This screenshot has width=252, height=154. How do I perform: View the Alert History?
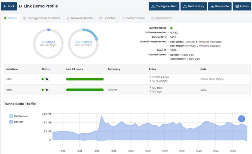pos(194,6)
